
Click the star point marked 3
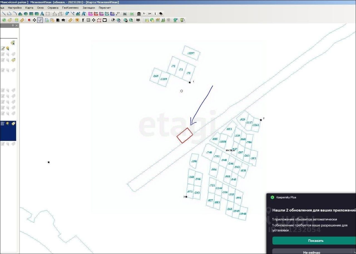[186, 197]
